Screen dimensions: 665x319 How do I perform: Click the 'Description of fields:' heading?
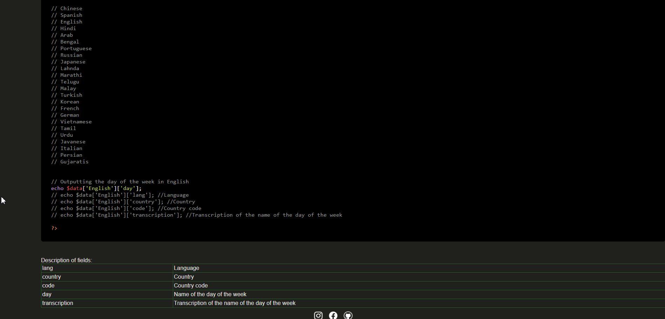tap(67, 260)
